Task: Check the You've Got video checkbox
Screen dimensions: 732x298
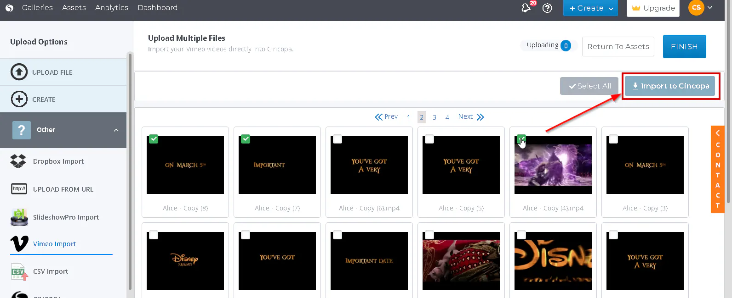Action: coord(246,235)
